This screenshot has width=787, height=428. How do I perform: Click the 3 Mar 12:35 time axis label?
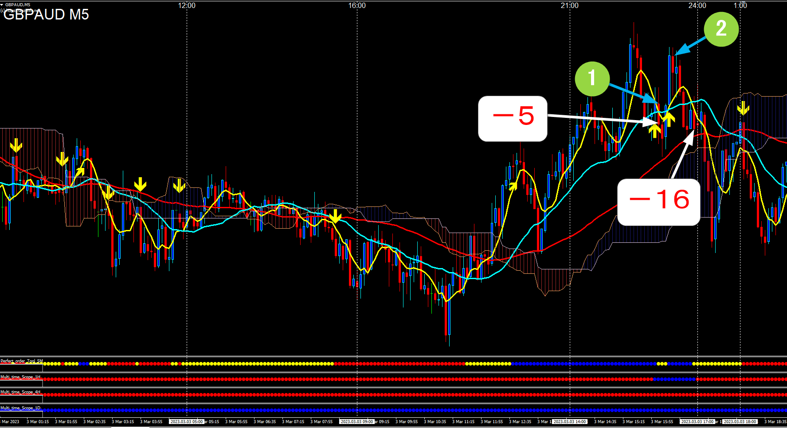click(x=520, y=422)
